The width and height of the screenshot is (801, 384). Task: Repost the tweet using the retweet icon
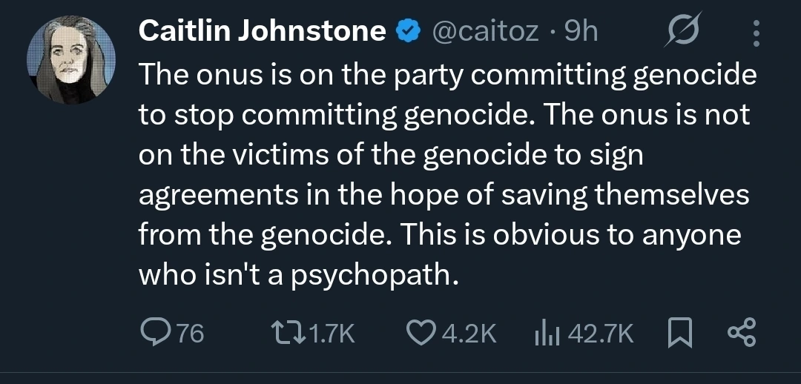click(286, 334)
